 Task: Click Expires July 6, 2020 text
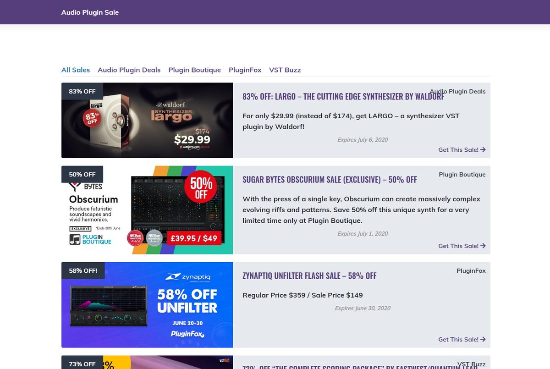(x=363, y=140)
